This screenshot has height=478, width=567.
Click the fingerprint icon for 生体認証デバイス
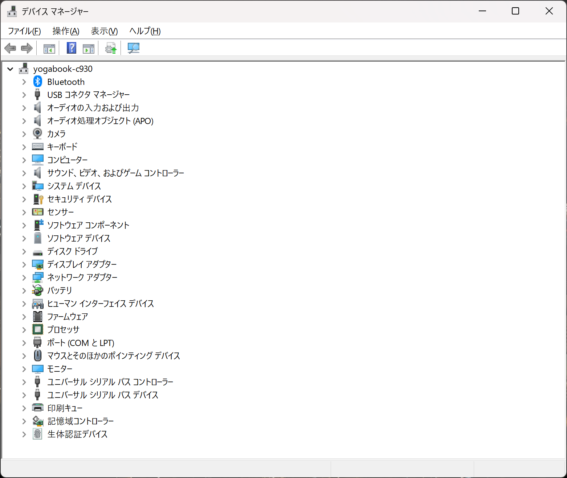38,434
